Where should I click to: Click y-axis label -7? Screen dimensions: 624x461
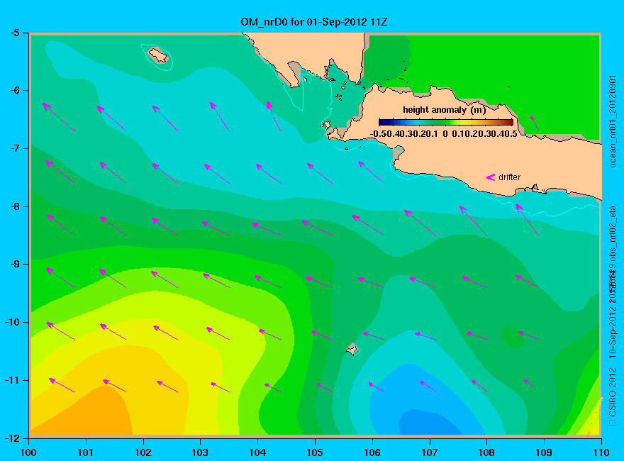pos(14,148)
